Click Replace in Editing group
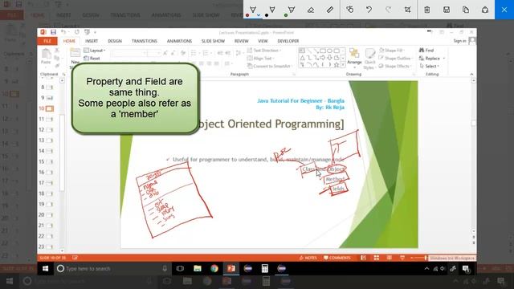This screenshot has width=514, height=289. [x=432, y=58]
